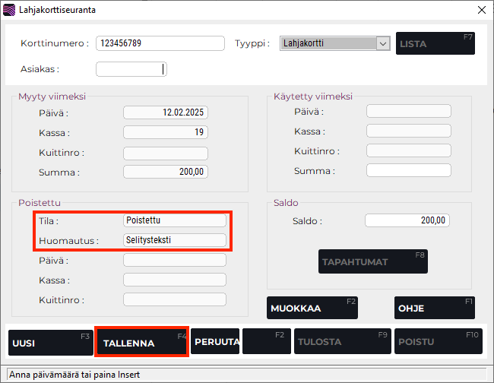494x383 pixels.
Task: Click the POISTU F10 exit button
Action: [x=435, y=342]
